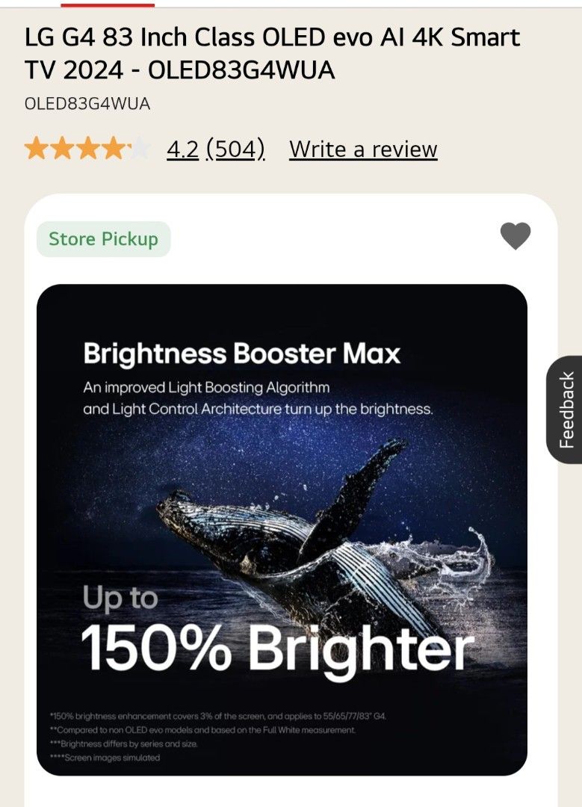This screenshot has width=582, height=807.
Task: Tap the 150% Brighter text in image
Action: tap(277, 648)
